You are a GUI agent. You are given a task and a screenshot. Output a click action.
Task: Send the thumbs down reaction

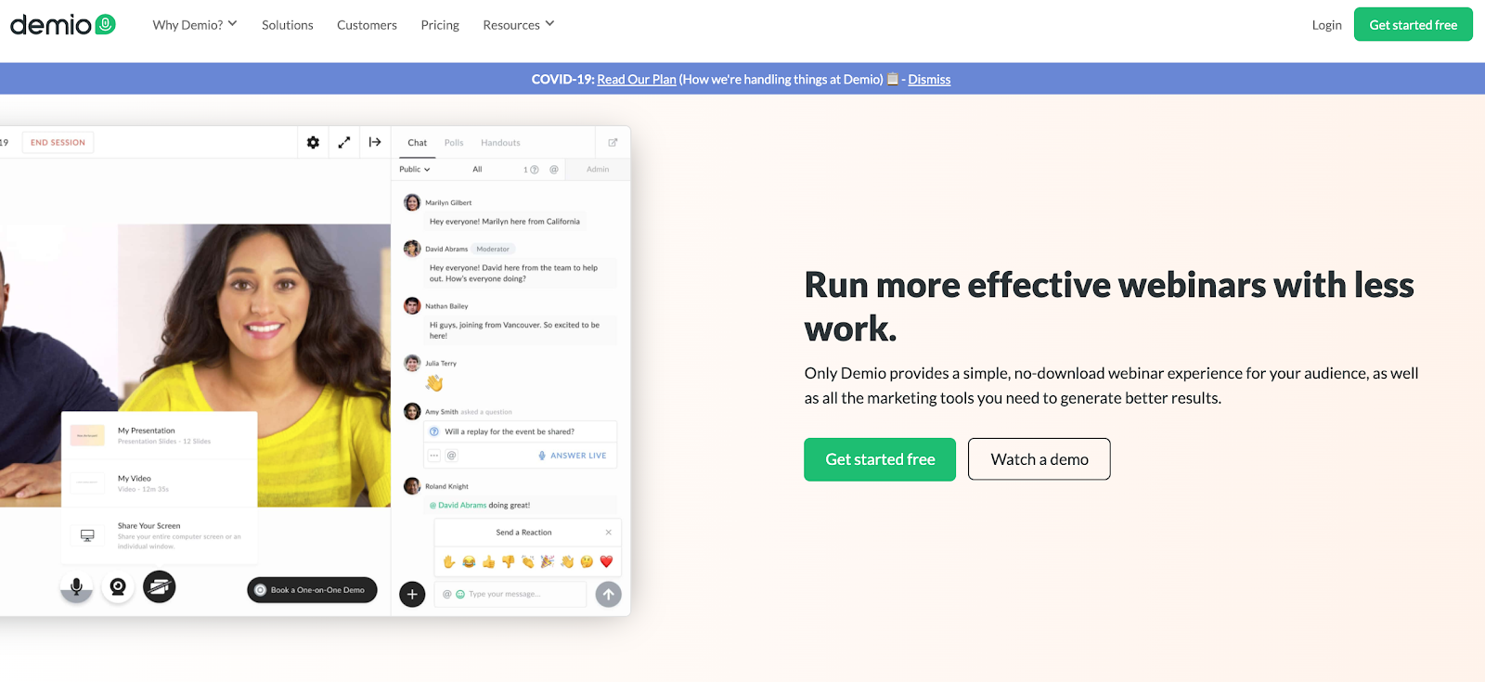(508, 561)
